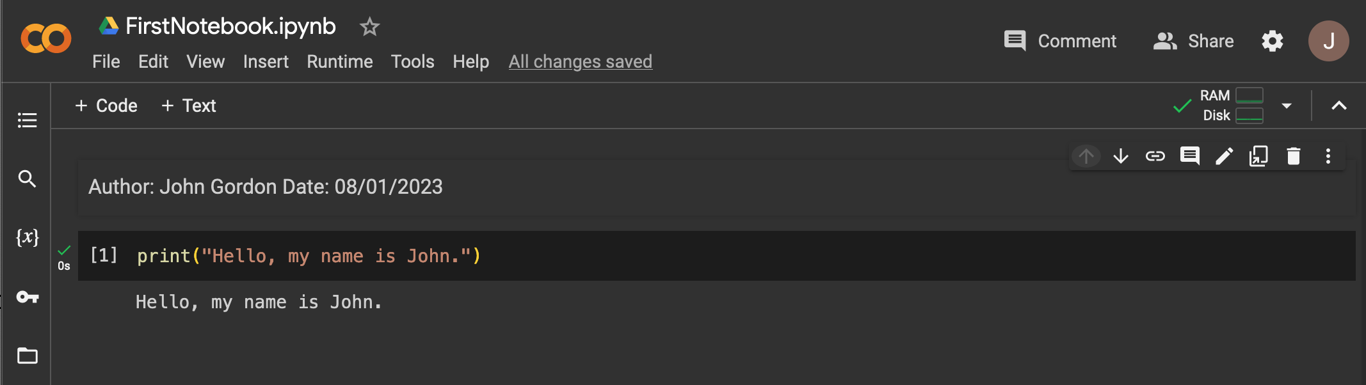Open more cell actions menu
Viewport: 1366px width, 385px height.
(1328, 156)
